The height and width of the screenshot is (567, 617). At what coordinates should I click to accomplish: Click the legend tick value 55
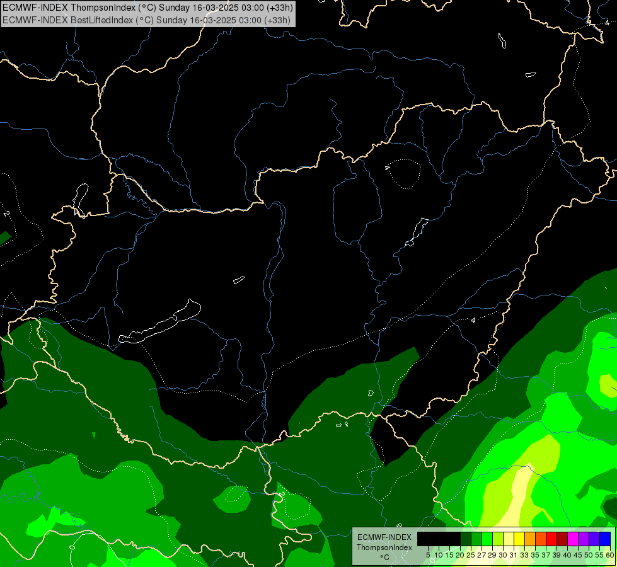[600, 555]
